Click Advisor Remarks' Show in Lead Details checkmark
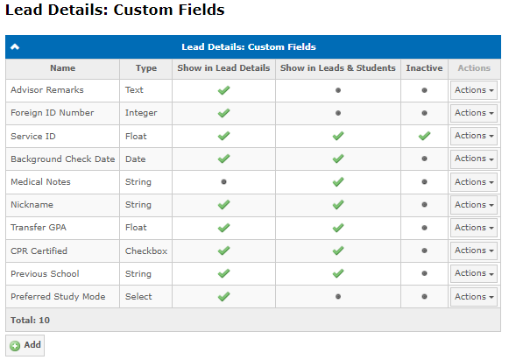Screen dimensions: 509x360 [223, 90]
